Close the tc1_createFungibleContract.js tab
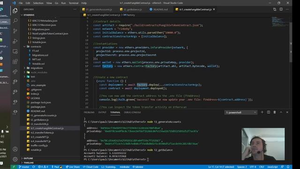Image resolution: width=300 pixels, height=169 pixels. (x=214, y=9)
